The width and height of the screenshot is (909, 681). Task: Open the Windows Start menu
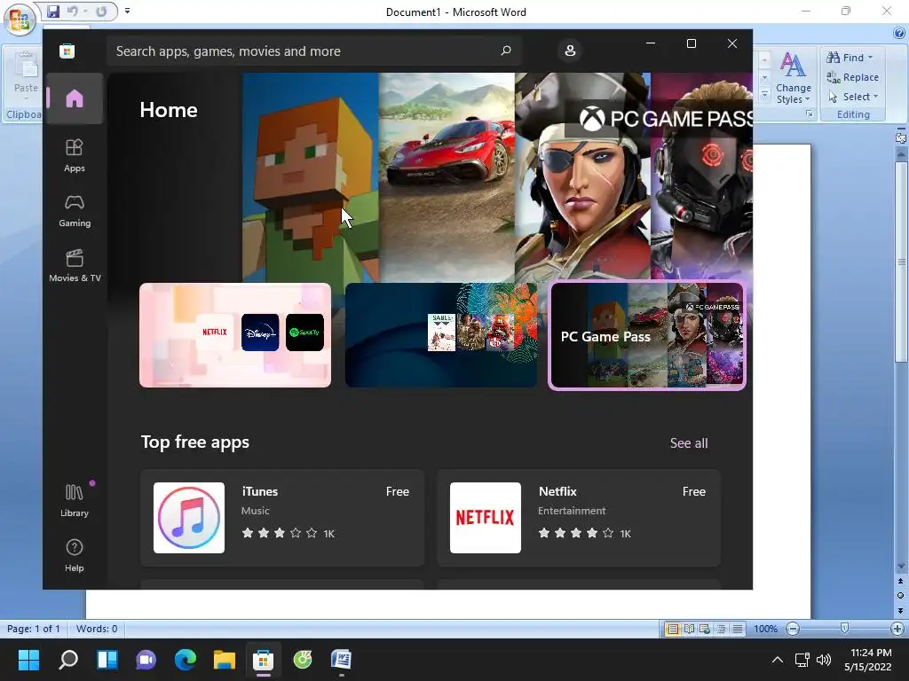(28, 660)
